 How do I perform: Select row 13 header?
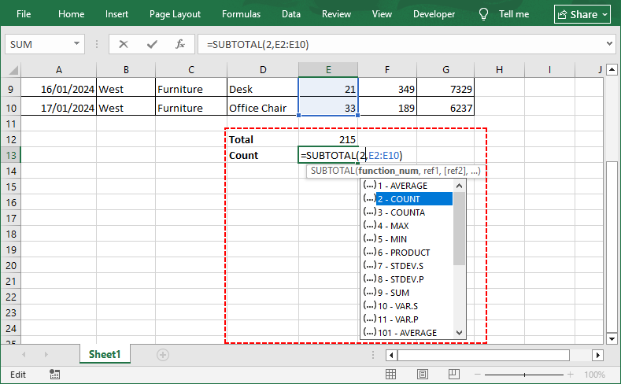point(11,155)
